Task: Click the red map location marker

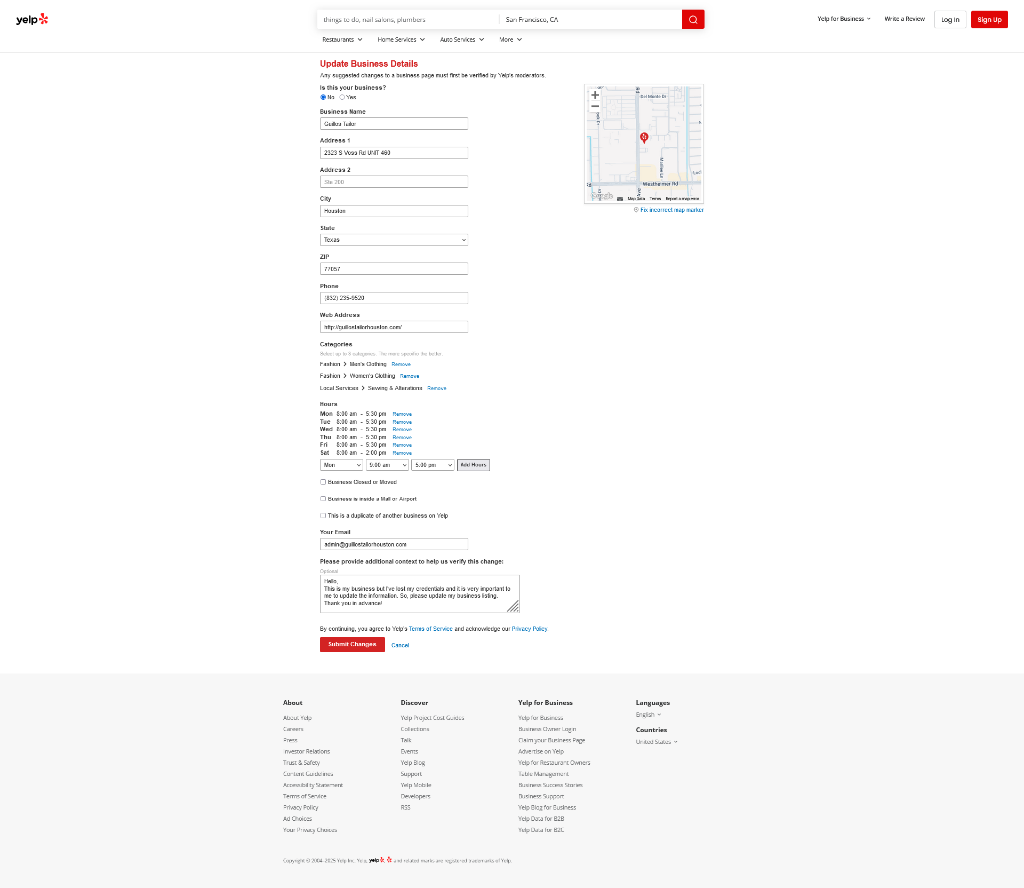Action: click(644, 138)
